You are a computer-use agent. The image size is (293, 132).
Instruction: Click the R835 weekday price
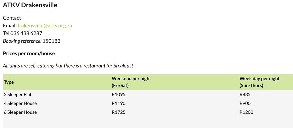pyautogui.click(x=245, y=95)
